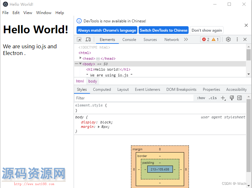This screenshot has width=252, height=188.
Task: Toggle the device toolbar icon
Action: point(88,39)
